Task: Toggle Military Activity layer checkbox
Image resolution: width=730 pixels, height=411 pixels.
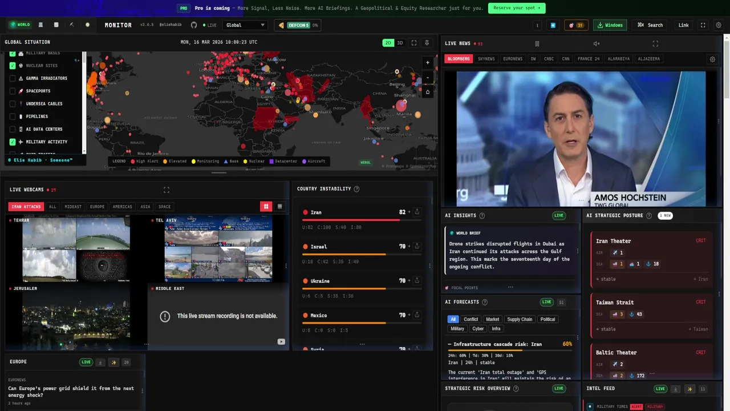Action: [x=13, y=142]
